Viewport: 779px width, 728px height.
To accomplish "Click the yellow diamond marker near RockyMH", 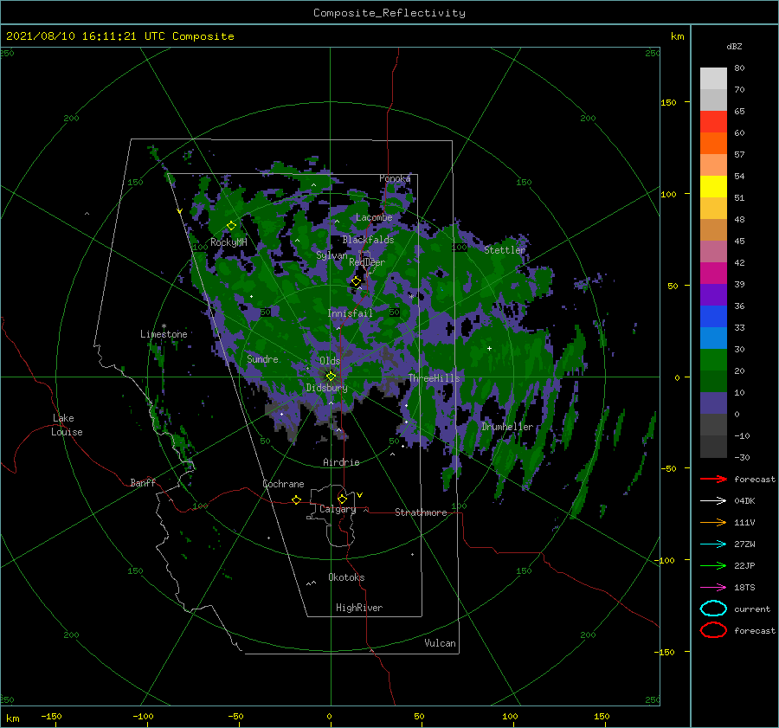I will [231, 226].
